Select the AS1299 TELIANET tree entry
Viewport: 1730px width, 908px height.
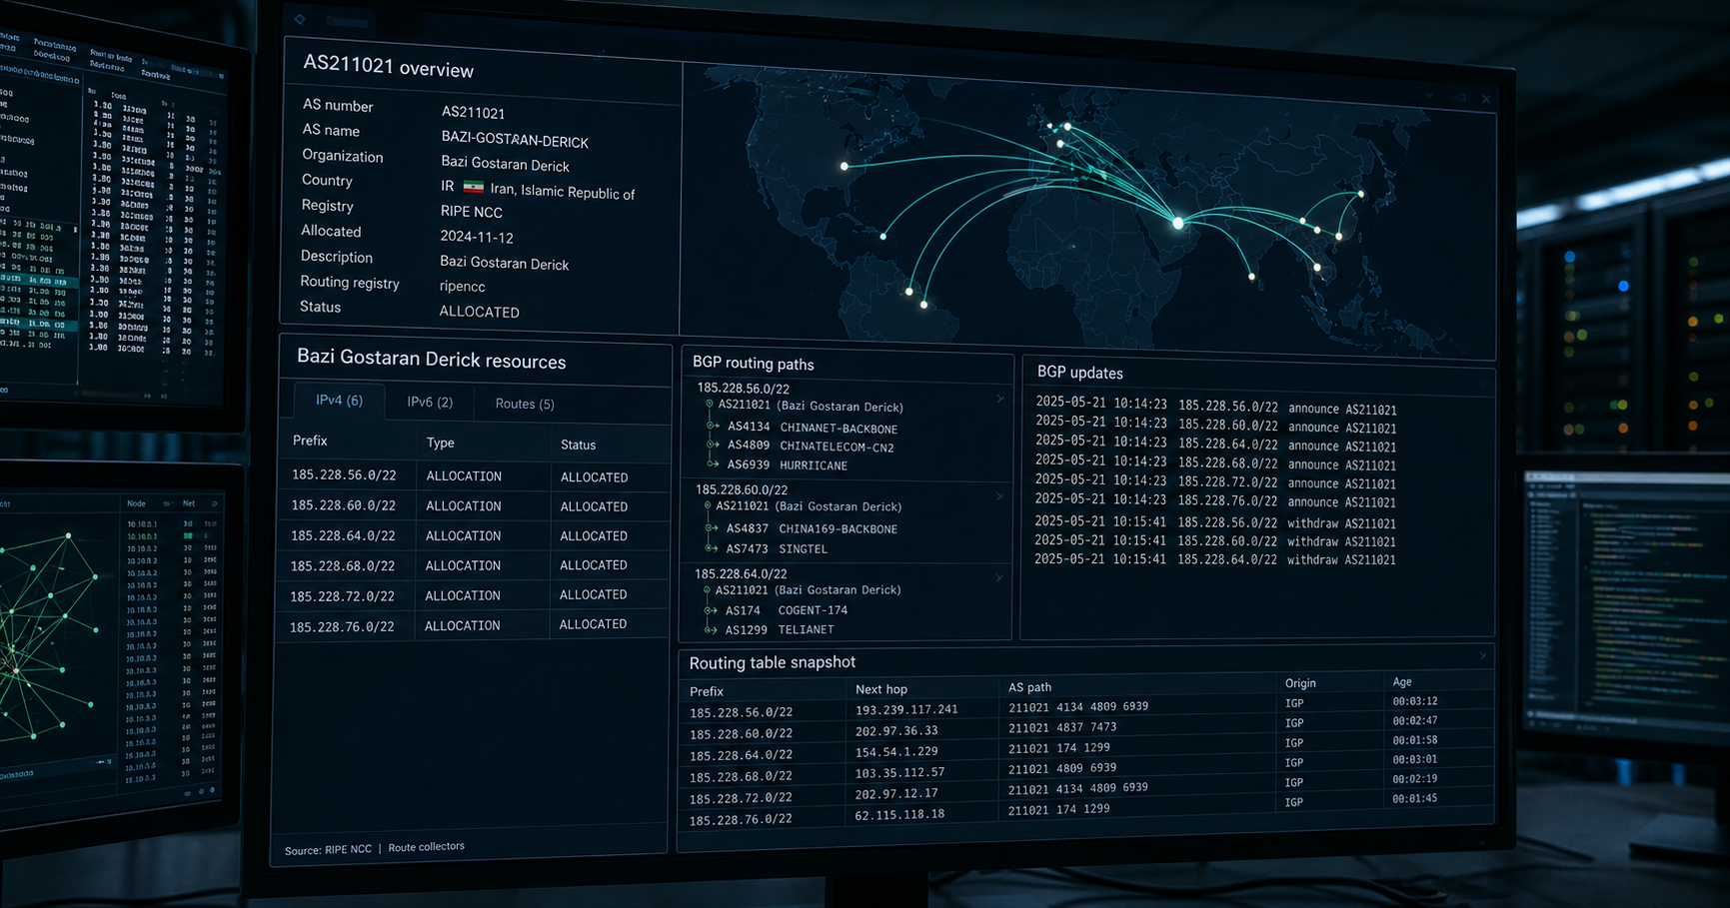click(779, 630)
